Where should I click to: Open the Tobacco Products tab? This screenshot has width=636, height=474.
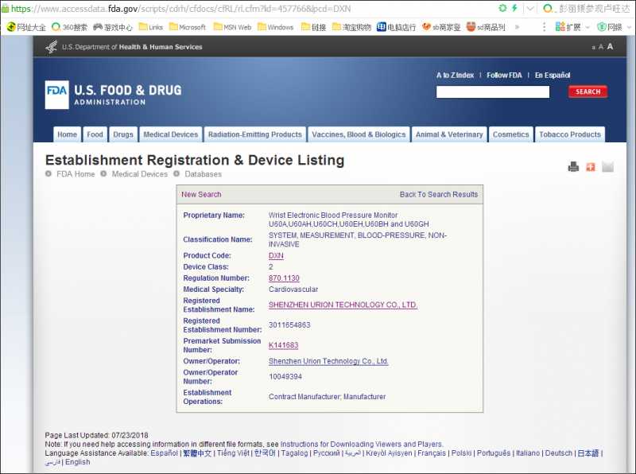point(570,134)
